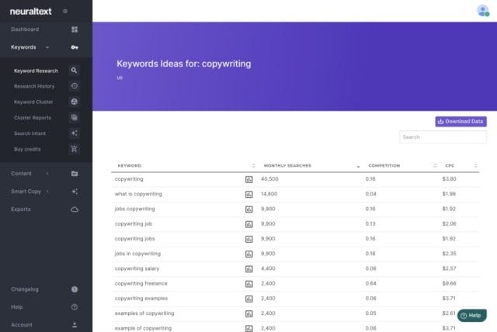497x332 pixels.
Task: Expand the Smart Copy sidebar section
Action: pyautogui.click(x=31, y=191)
